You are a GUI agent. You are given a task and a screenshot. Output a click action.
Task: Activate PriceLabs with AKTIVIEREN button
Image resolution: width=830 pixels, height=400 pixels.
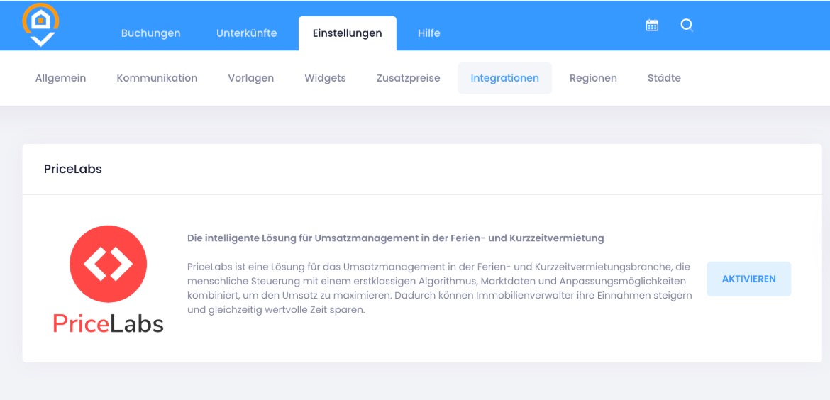(x=749, y=279)
